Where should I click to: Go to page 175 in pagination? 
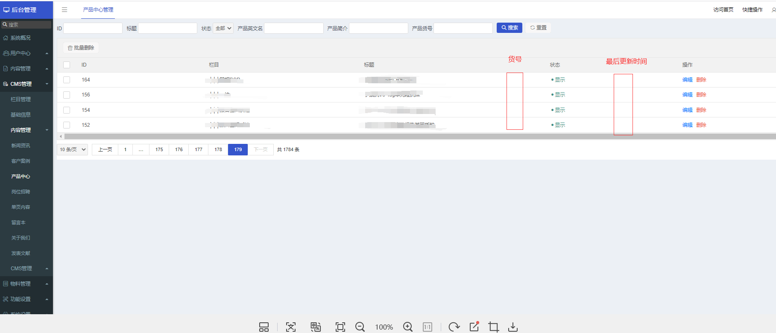pyautogui.click(x=159, y=149)
